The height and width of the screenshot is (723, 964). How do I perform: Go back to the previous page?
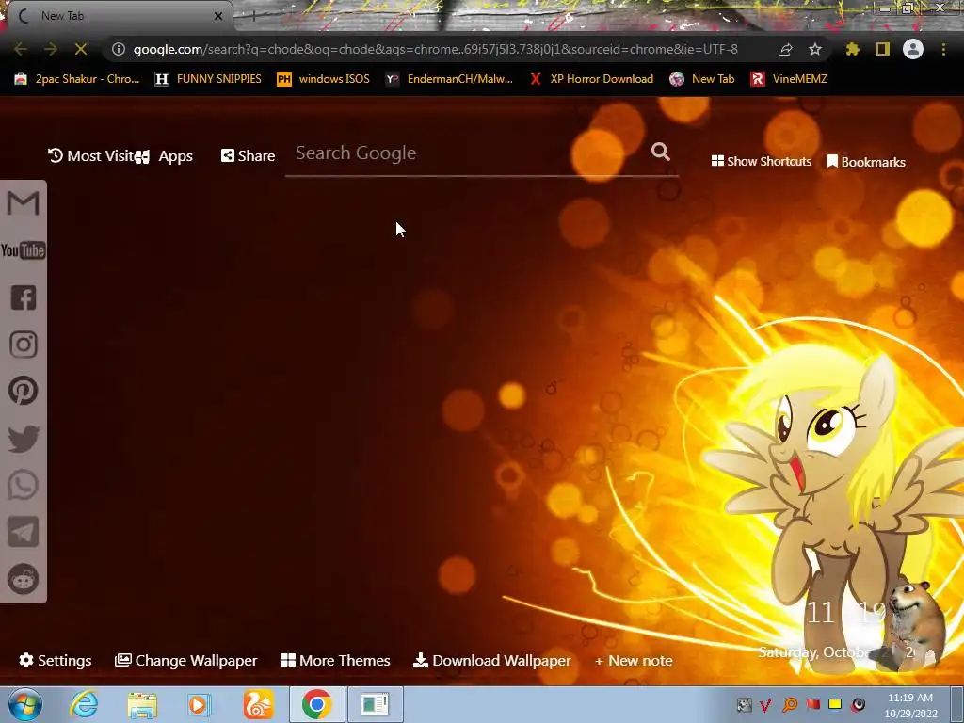click(21, 49)
